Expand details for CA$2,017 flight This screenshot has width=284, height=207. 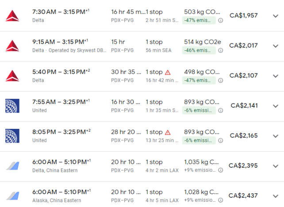[x=276, y=46]
